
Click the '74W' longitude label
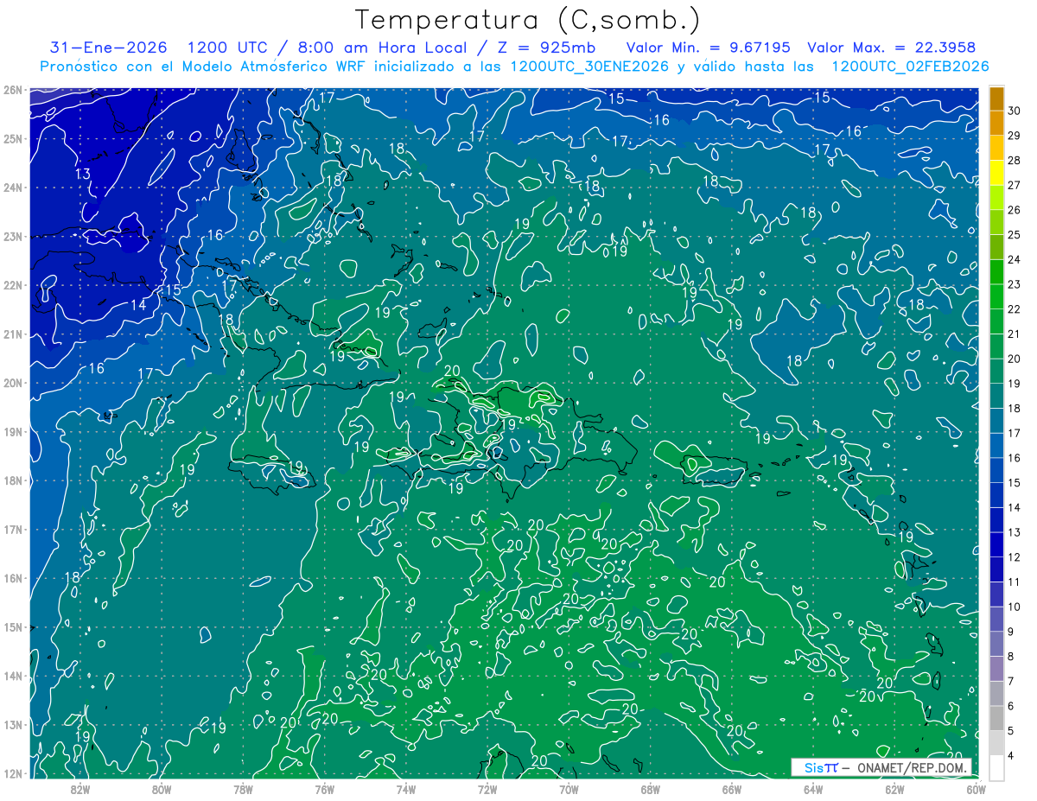coord(406,789)
